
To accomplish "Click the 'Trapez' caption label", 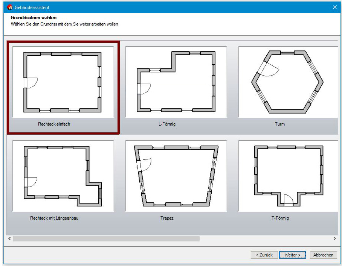I will tap(167, 218).
